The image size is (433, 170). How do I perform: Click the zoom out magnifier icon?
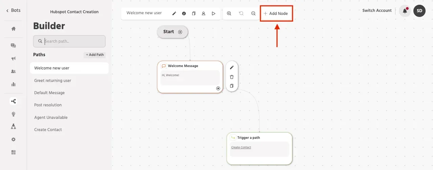[x=253, y=14]
